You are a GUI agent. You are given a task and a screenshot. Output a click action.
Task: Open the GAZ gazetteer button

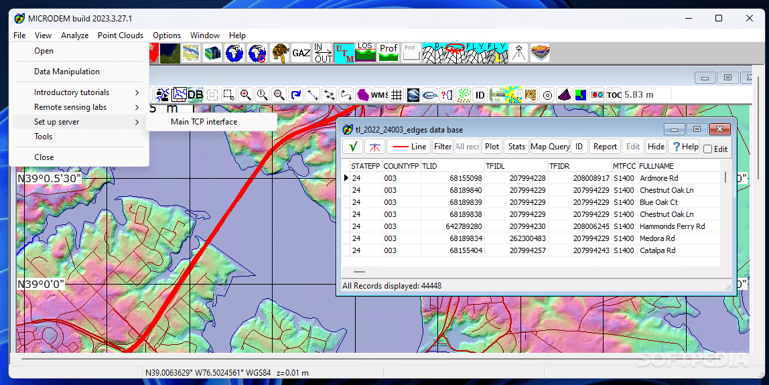[301, 53]
